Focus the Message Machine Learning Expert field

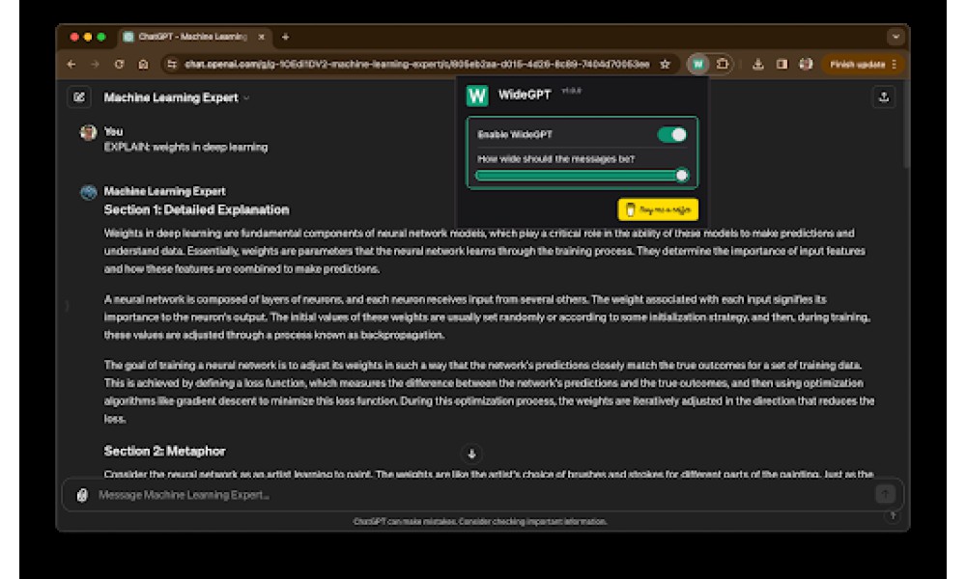click(x=483, y=495)
